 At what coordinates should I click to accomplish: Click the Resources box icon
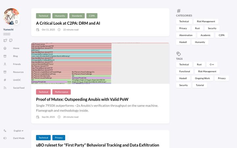[x=5, y=72]
